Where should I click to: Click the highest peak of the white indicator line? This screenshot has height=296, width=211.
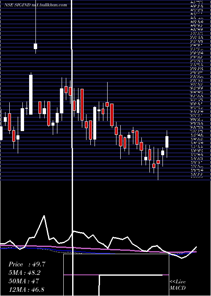pyautogui.click(x=44, y=216)
